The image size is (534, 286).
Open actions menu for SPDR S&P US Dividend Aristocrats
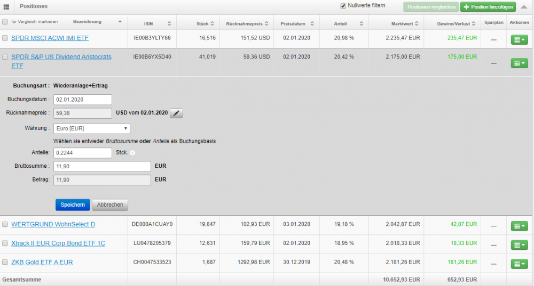point(519,63)
